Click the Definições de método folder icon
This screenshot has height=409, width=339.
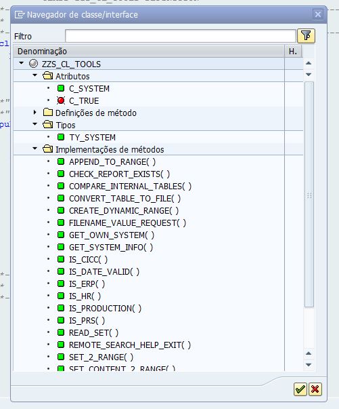48,113
